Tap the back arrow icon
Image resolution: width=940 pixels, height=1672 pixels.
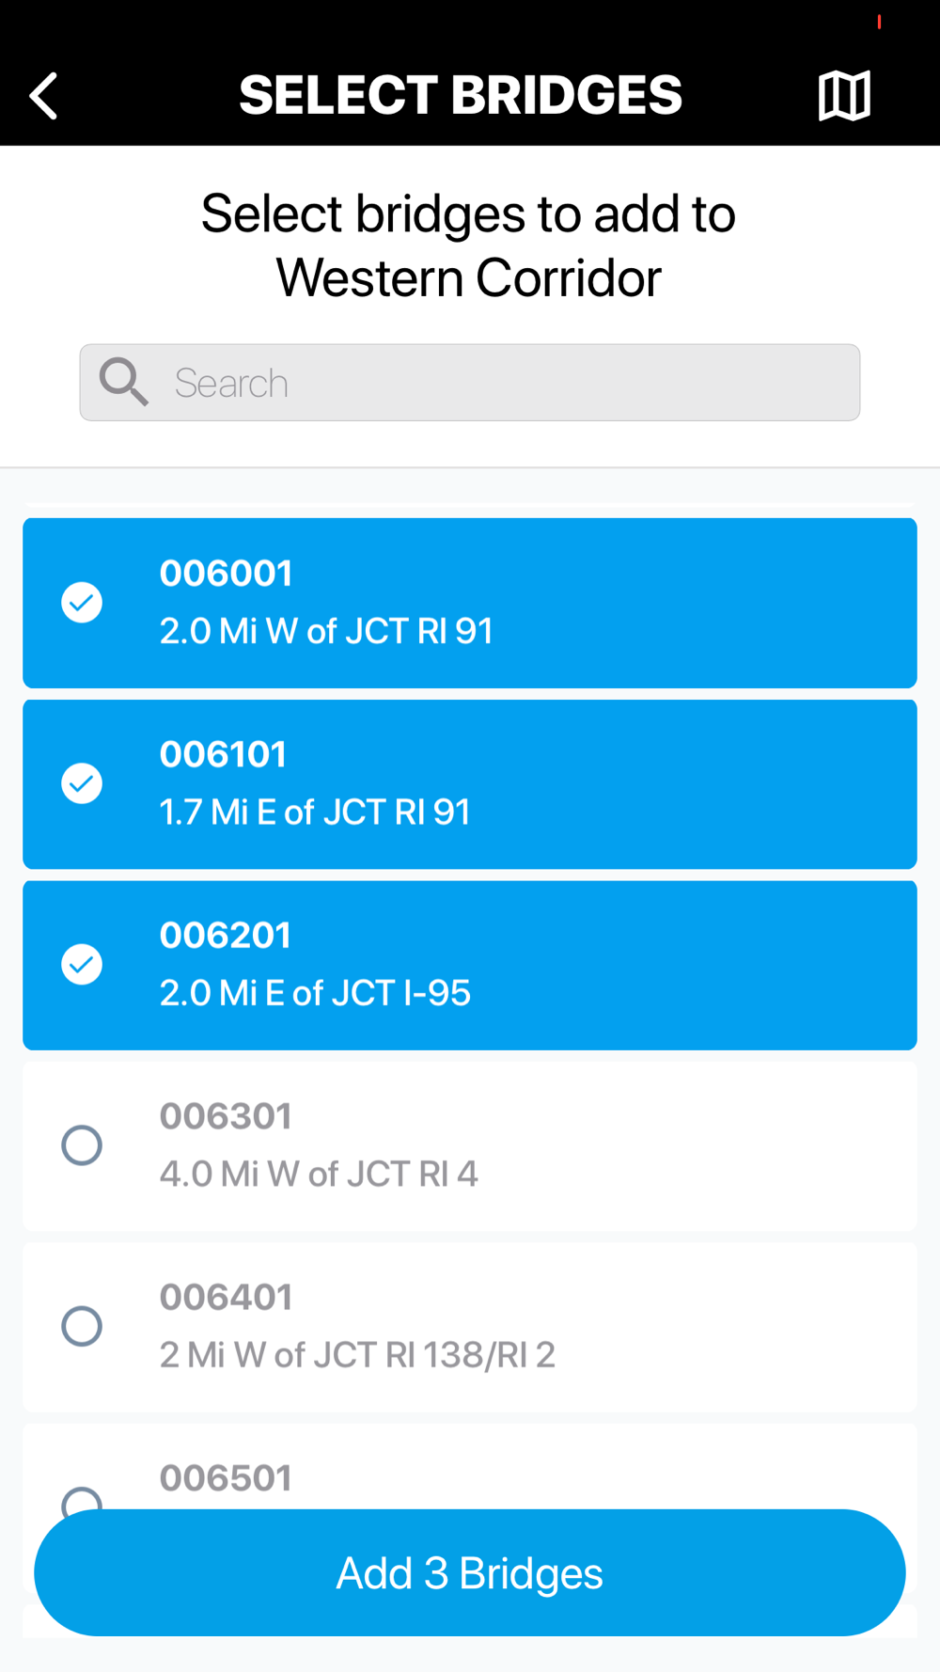tap(44, 96)
